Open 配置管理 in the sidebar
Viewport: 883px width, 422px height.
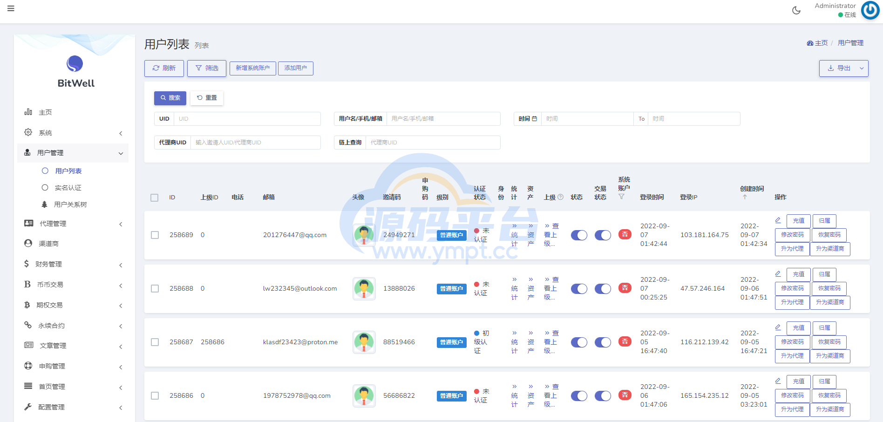73,407
